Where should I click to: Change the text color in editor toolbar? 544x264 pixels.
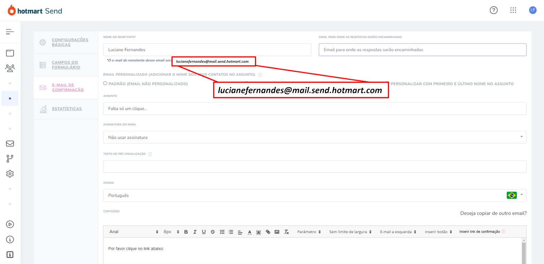[x=250, y=232]
